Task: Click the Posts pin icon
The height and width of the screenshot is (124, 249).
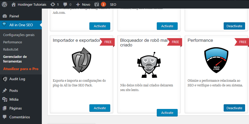Action: tap(5, 91)
